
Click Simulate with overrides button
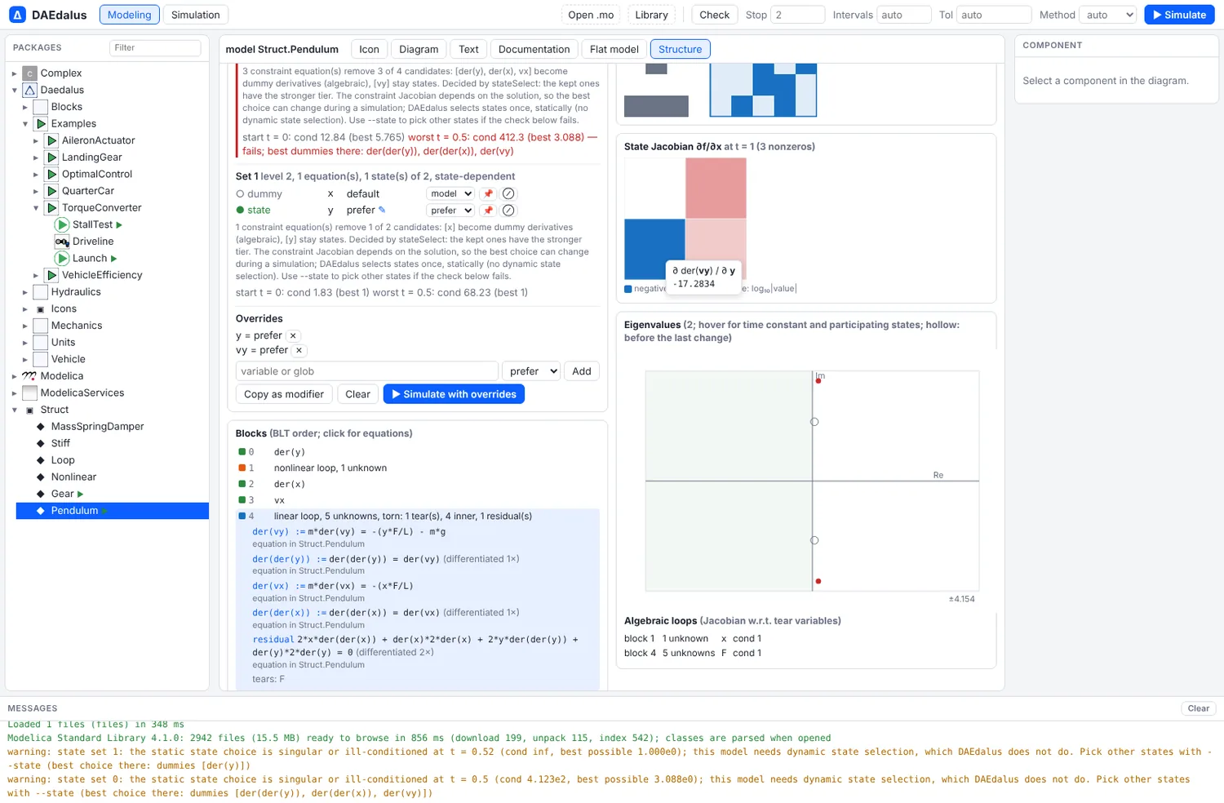[x=454, y=394]
